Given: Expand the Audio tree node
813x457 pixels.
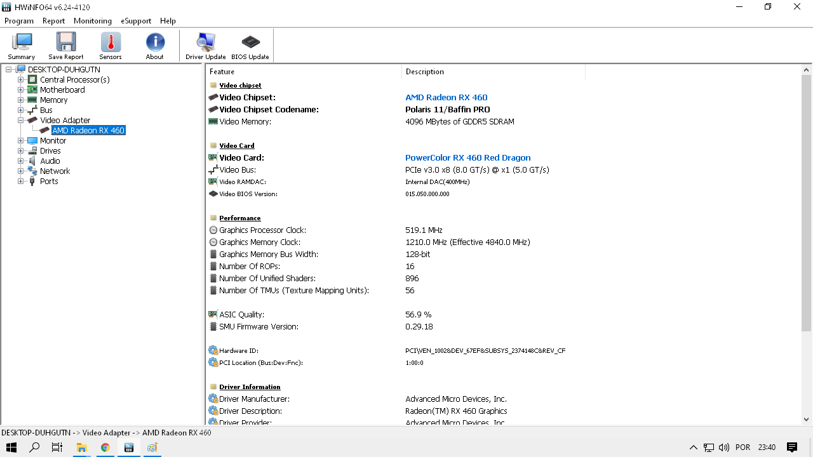Looking at the screenshot, I should click(x=21, y=161).
